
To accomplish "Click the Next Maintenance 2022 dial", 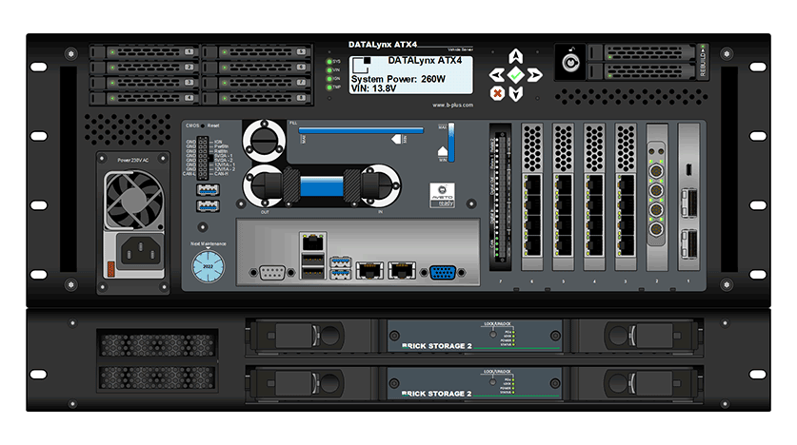I will click(x=208, y=266).
